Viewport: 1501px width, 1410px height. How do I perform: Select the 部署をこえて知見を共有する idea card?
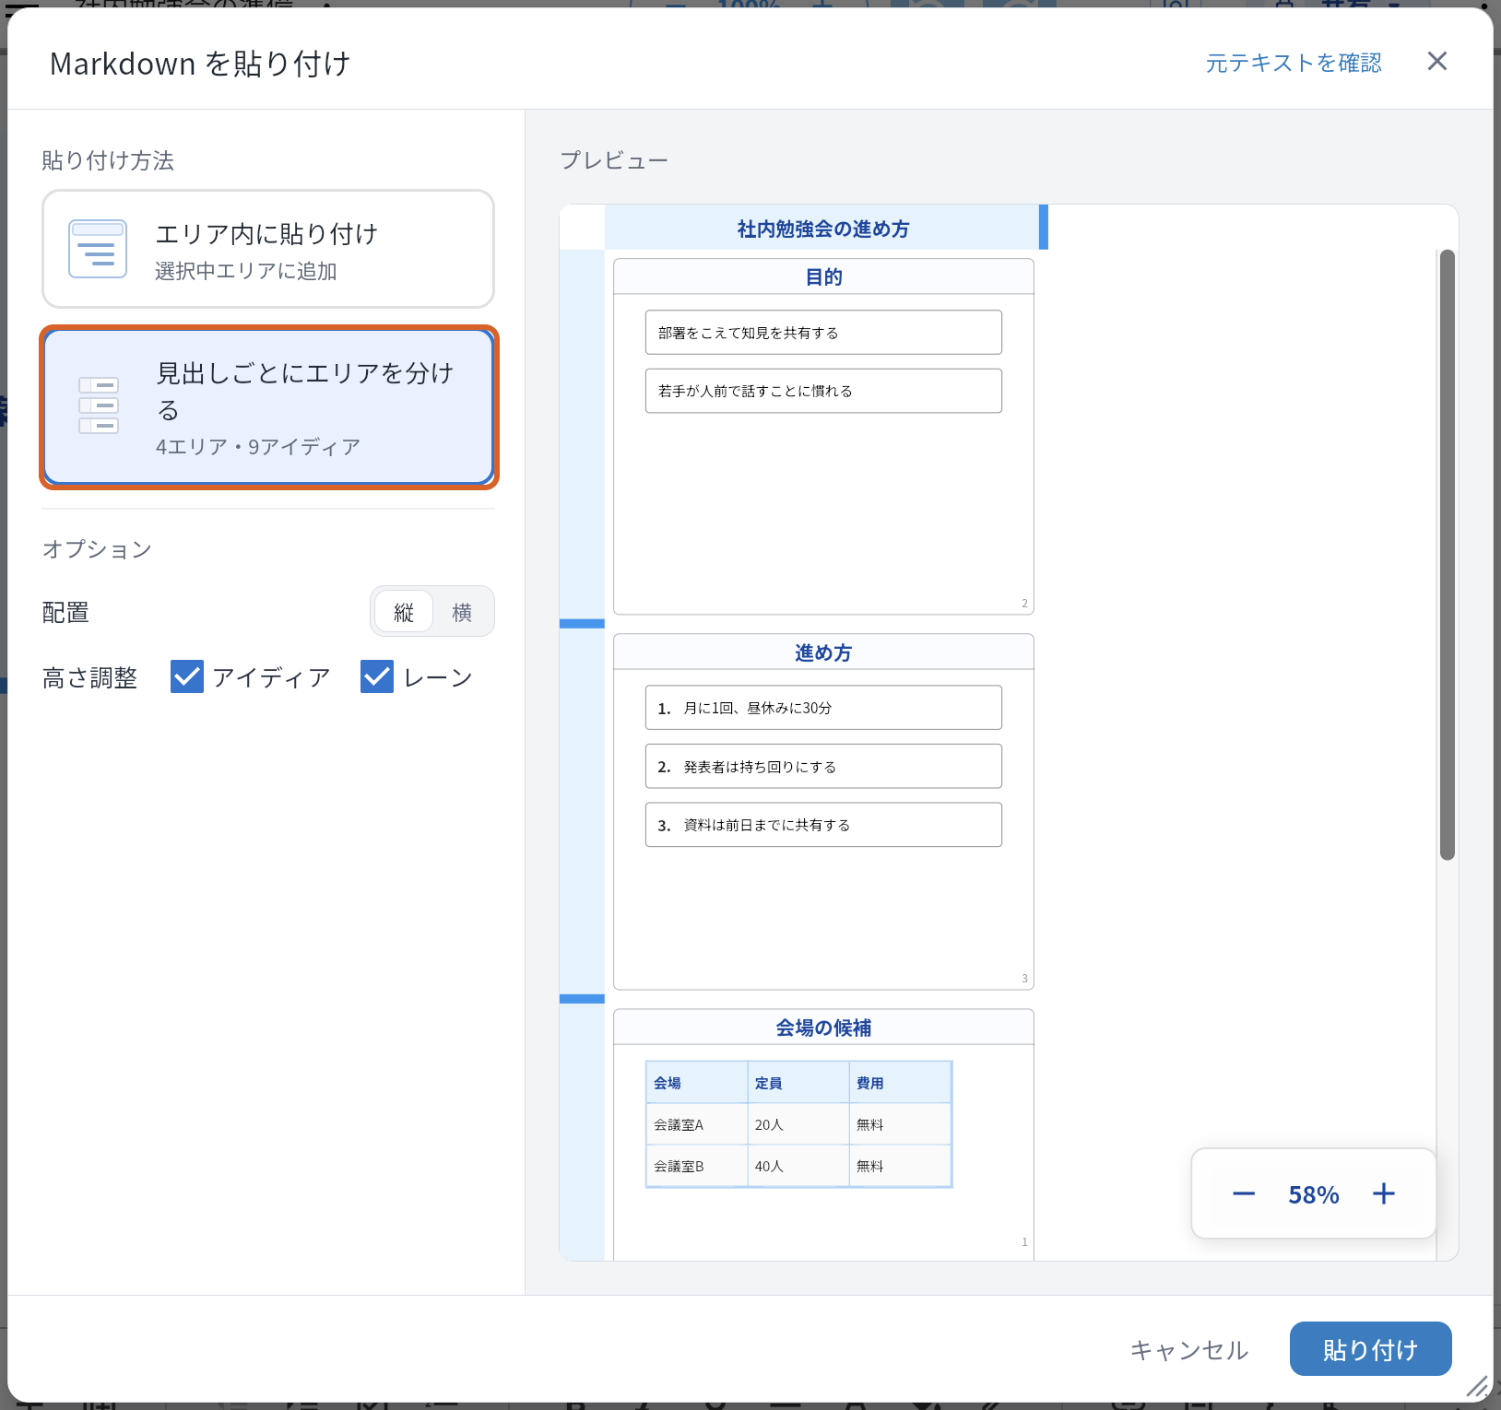coord(823,333)
